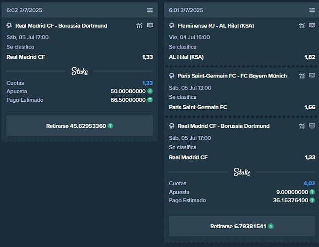This screenshot has width=319, height=247.
Task: Click the 1,82 odds for AL Hilal
Action: coord(310,57)
